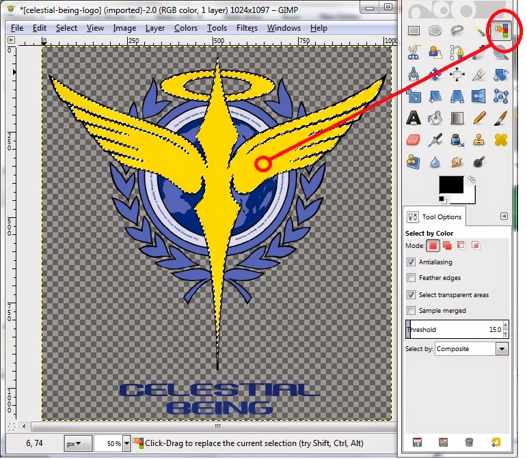The width and height of the screenshot is (527, 459).
Task: Reset colors to default black and white
Action: [443, 199]
